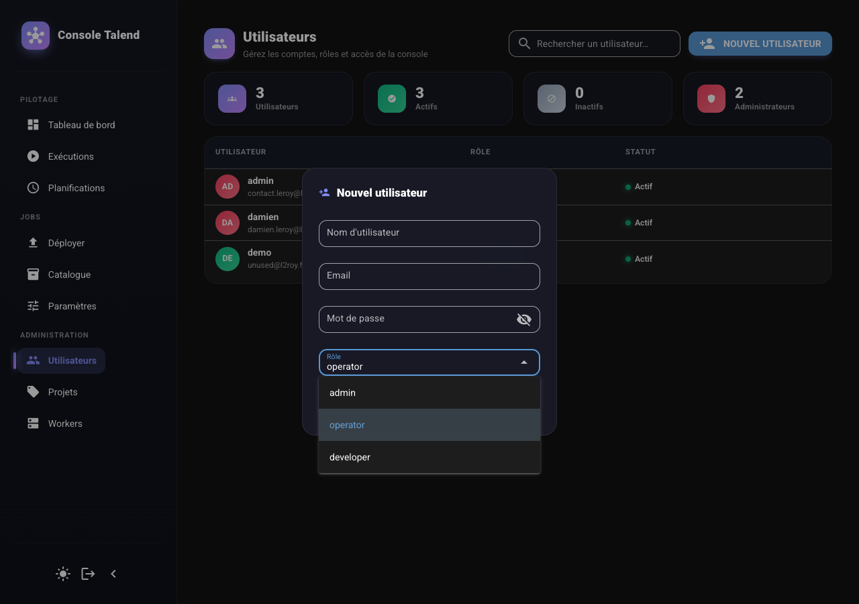This screenshot has width=859, height=604.
Task: Click the Email input field
Action: (x=429, y=276)
